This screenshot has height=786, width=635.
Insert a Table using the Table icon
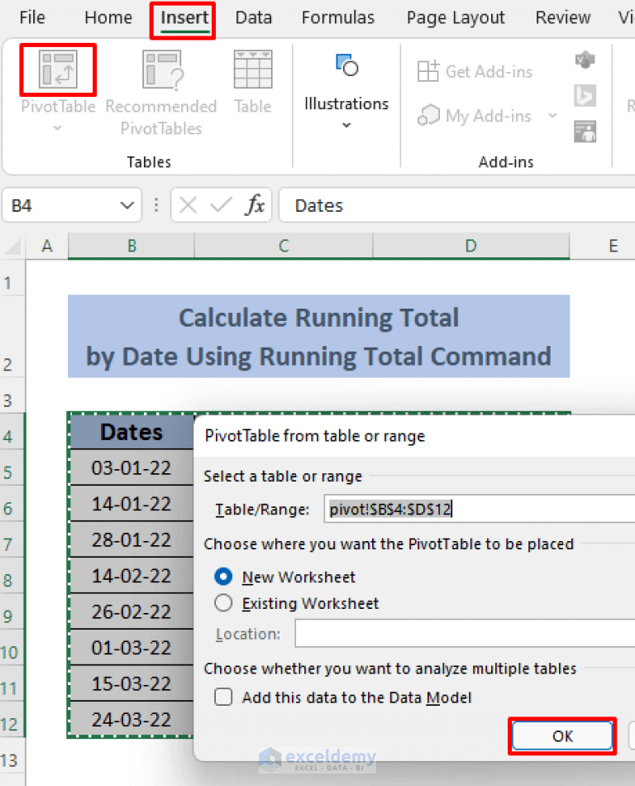pyautogui.click(x=252, y=69)
